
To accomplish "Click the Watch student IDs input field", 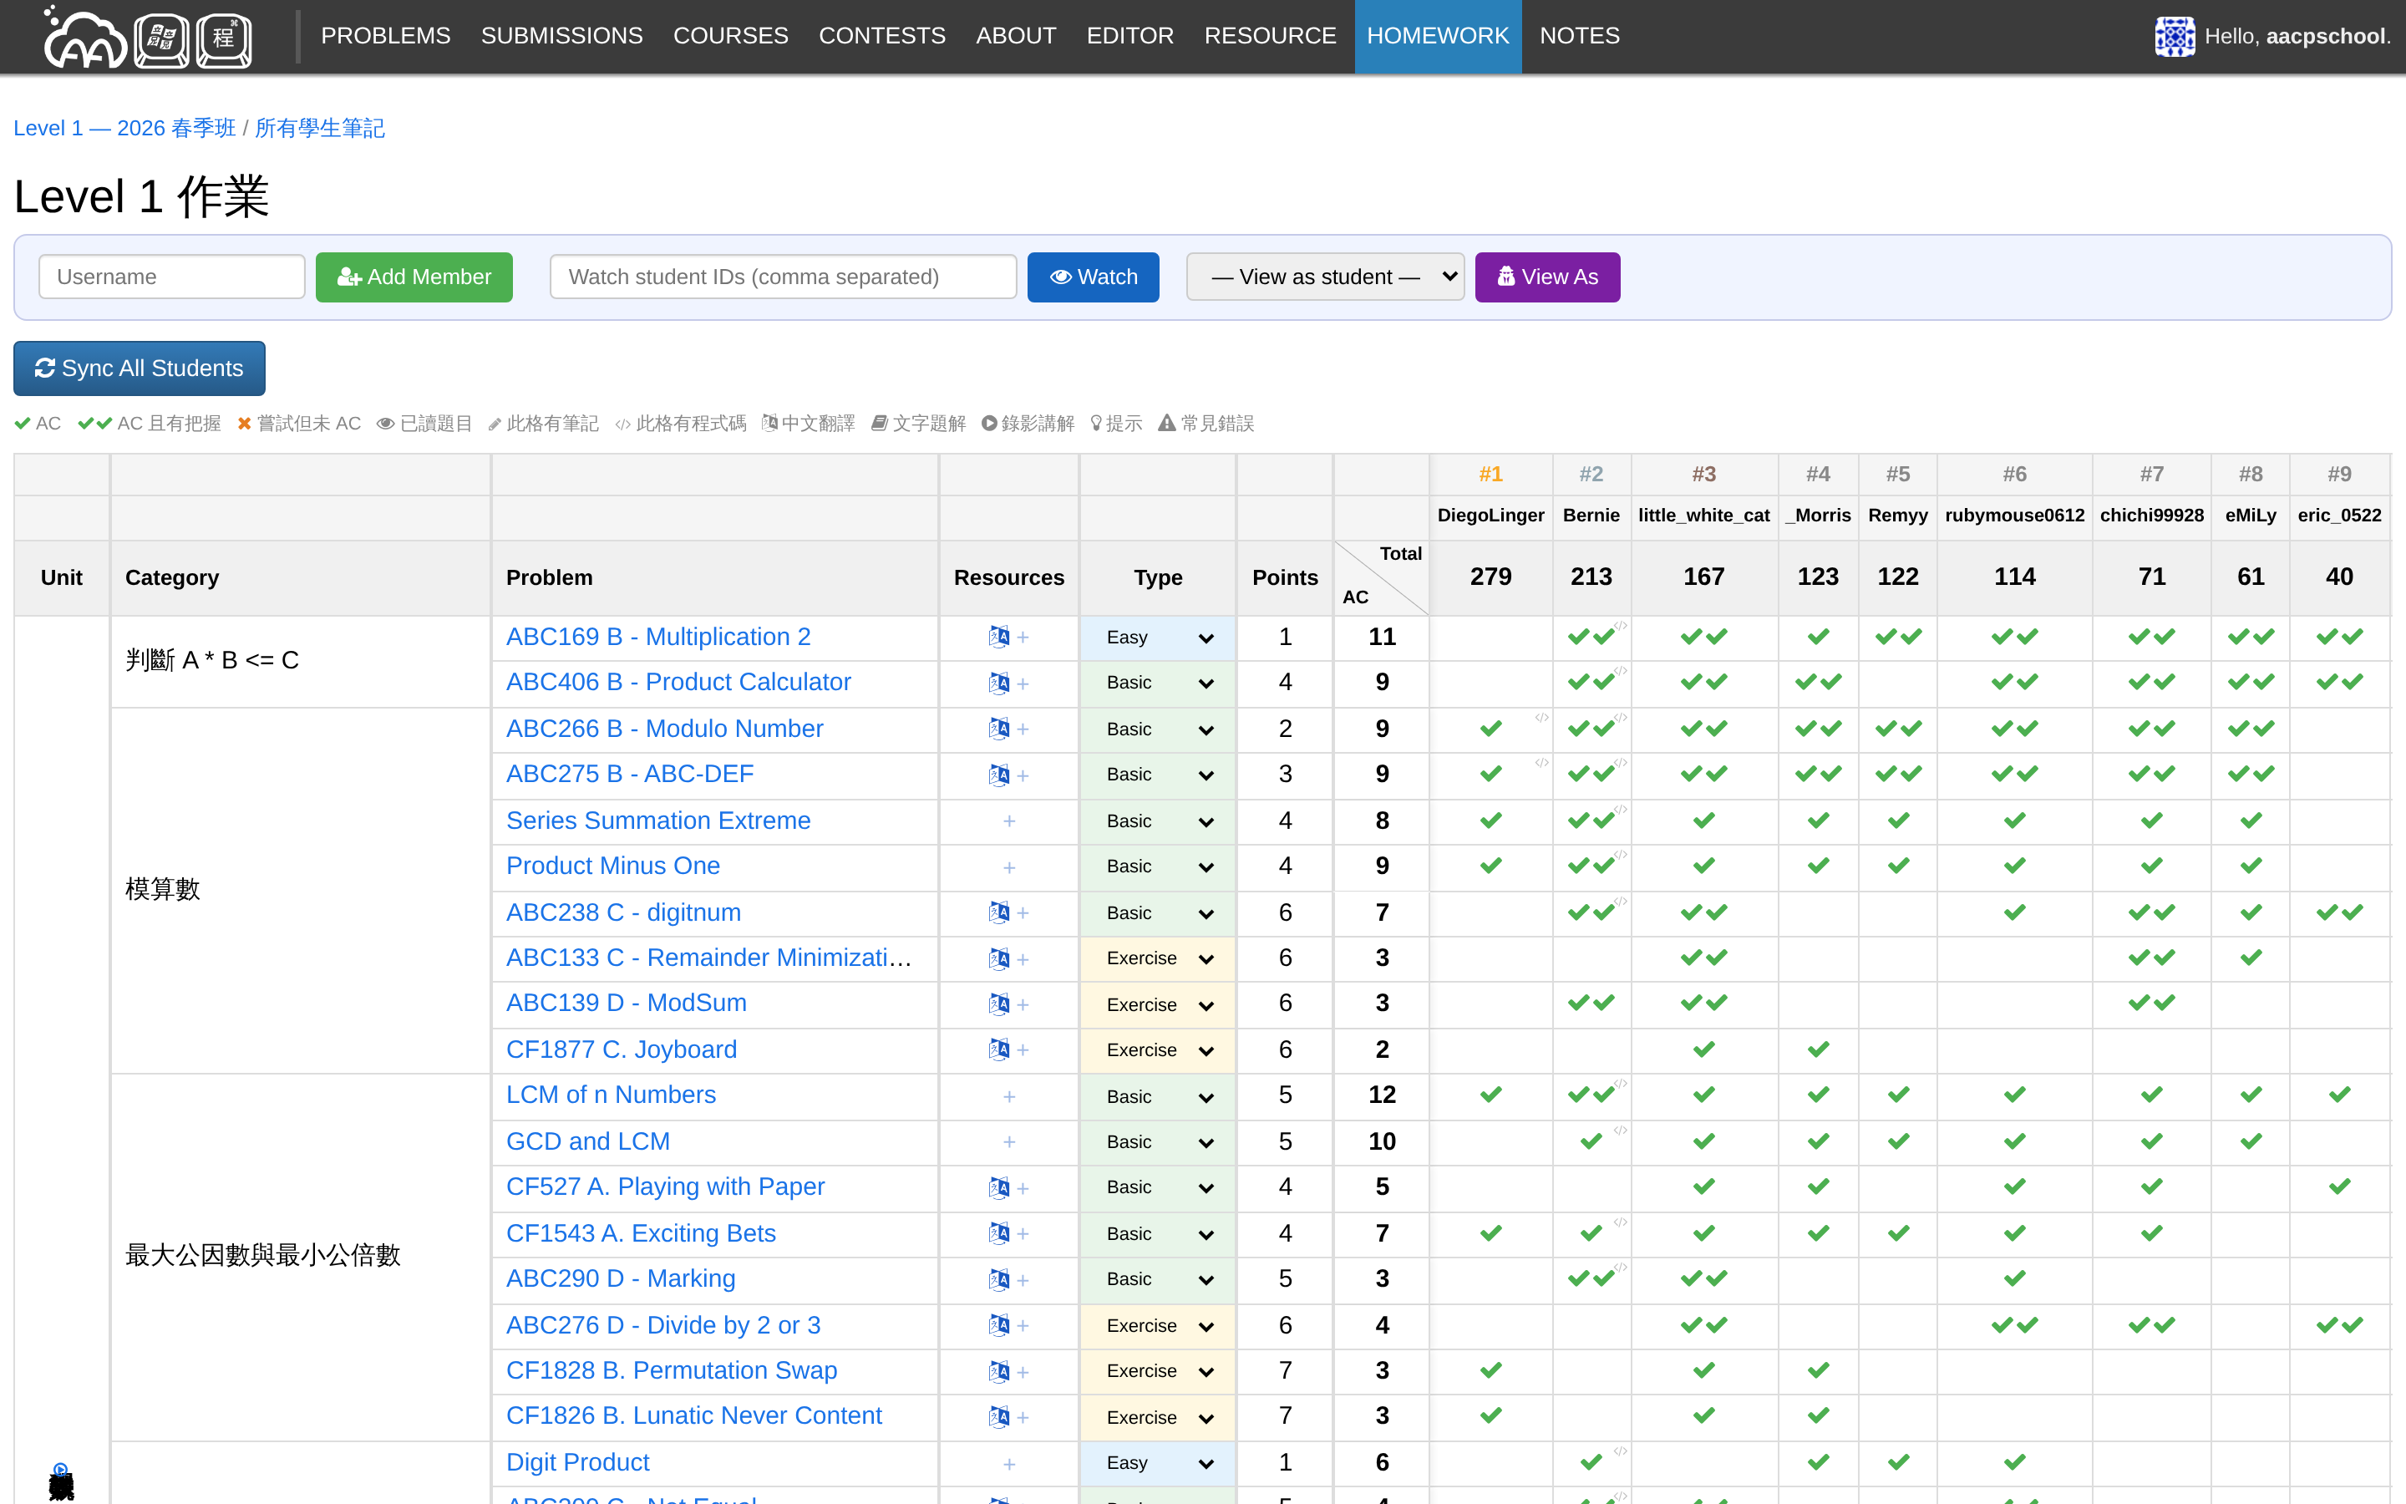I will (x=783, y=277).
